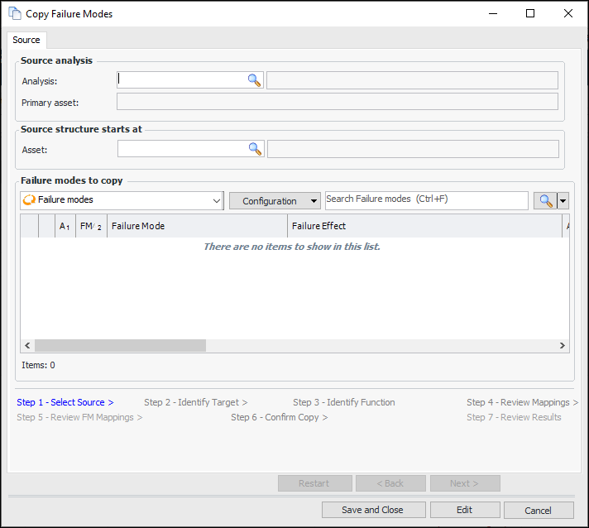Click the FM column header

91,226
